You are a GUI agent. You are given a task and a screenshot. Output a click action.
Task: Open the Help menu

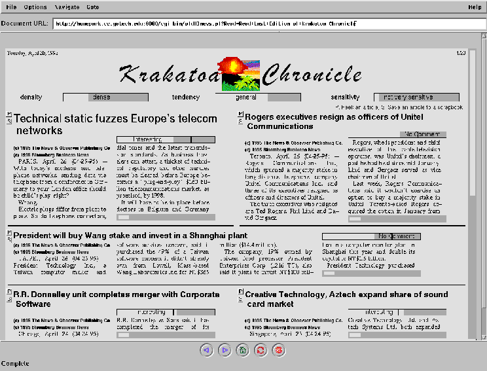(475, 7)
